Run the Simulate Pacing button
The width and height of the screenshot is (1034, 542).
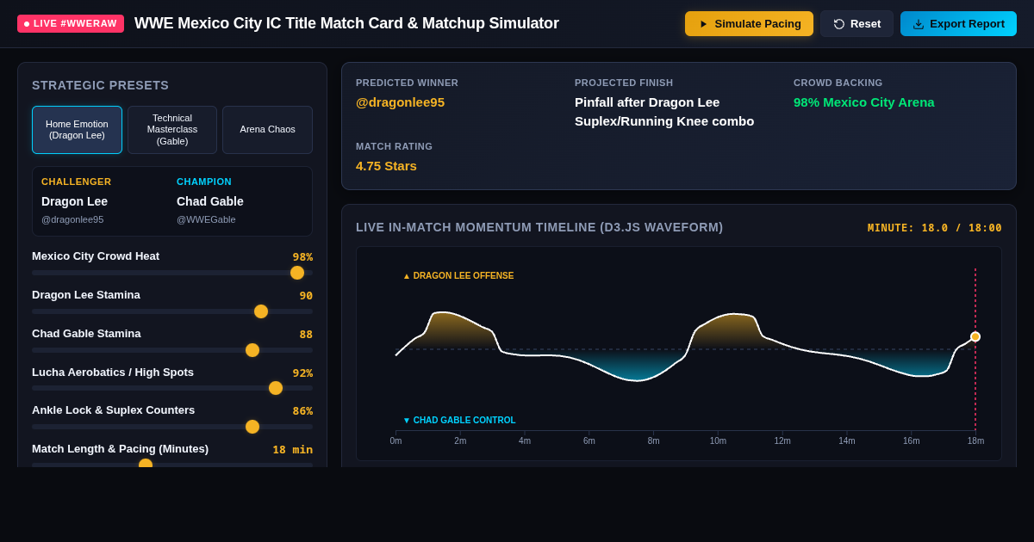pos(749,24)
